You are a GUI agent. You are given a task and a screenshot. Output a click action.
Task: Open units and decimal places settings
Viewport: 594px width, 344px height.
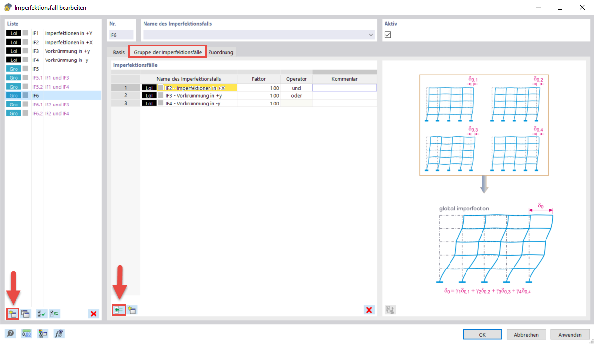pyautogui.click(x=27, y=333)
